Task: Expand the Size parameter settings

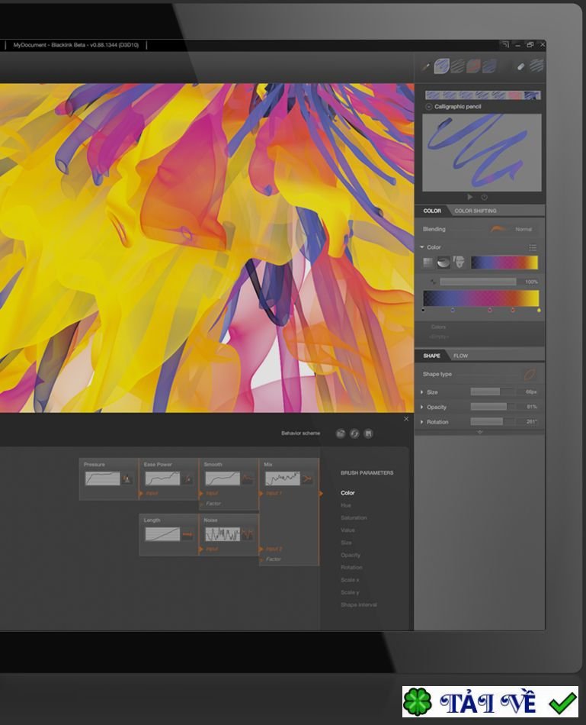Action: click(x=422, y=392)
